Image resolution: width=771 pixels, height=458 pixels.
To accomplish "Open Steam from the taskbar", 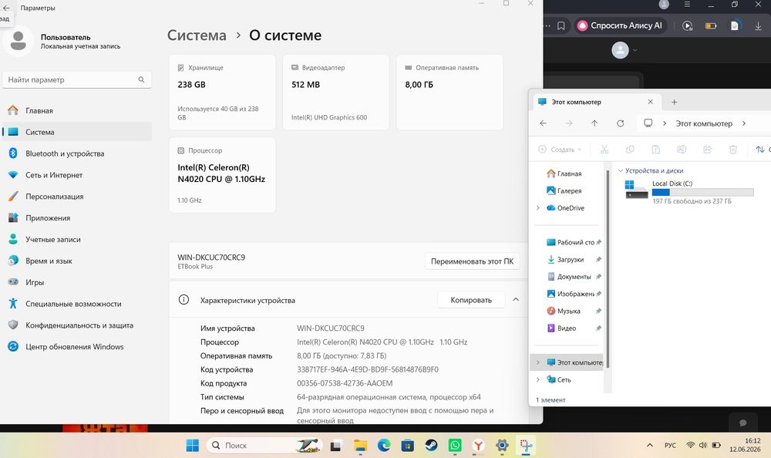I will point(431,446).
